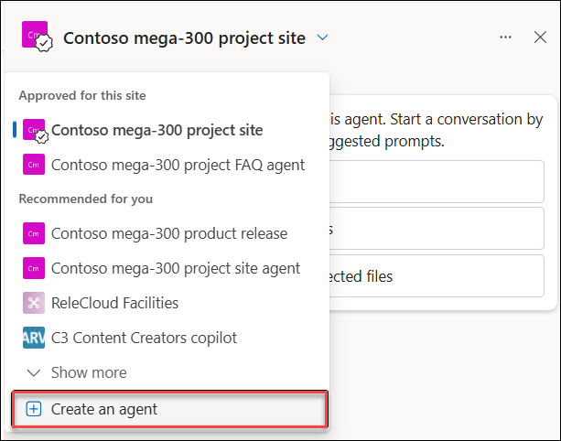
Task: Click the product release Cm icon
Action: click(34, 233)
